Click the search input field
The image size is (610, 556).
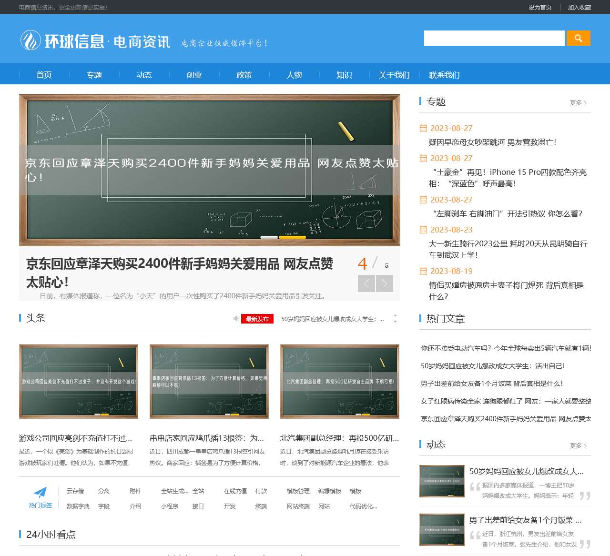coord(493,38)
